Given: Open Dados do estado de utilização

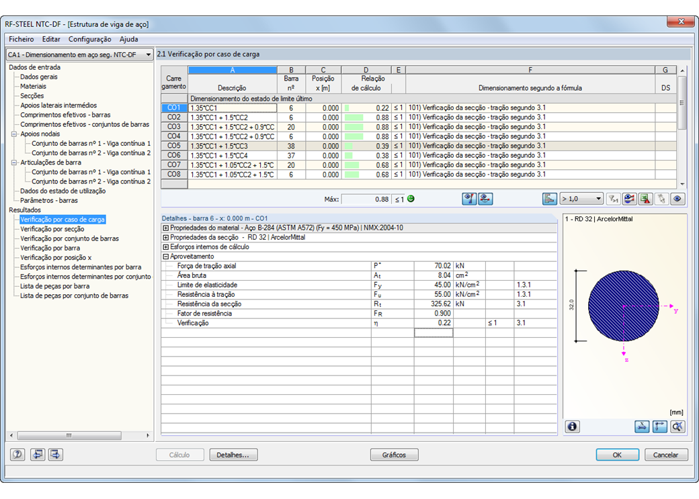Looking at the screenshot, I should pos(63,191).
